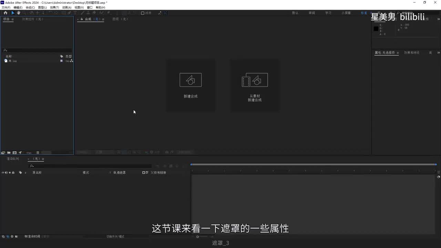Click the 新建合成 button
The width and height of the screenshot is (441, 248).
[191, 85]
